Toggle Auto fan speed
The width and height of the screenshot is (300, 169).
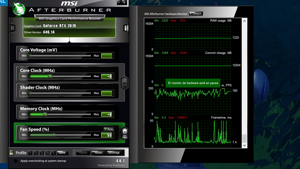pyautogui.click(x=109, y=129)
